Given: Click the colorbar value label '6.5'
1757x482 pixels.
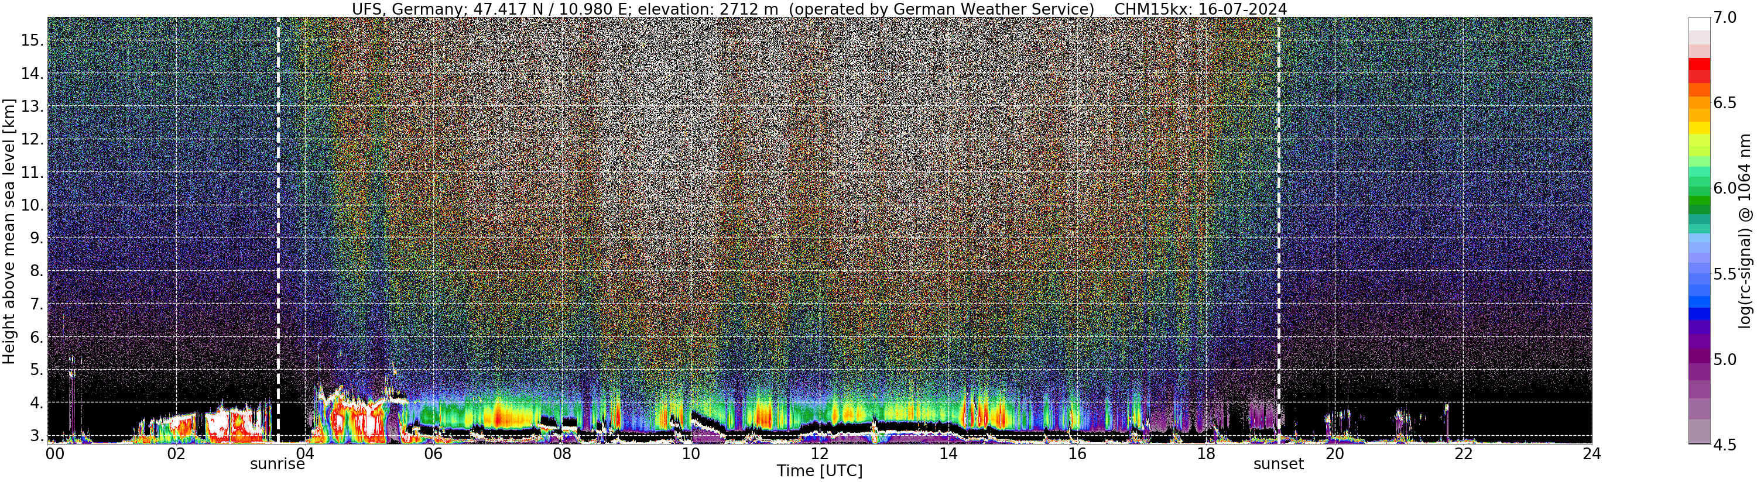Looking at the screenshot, I should [x=1724, y=103].
